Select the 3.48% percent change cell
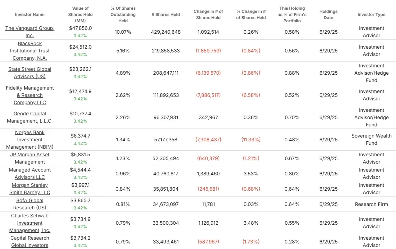The width and height of the screenshot is (396, 249). coord(251,223)
